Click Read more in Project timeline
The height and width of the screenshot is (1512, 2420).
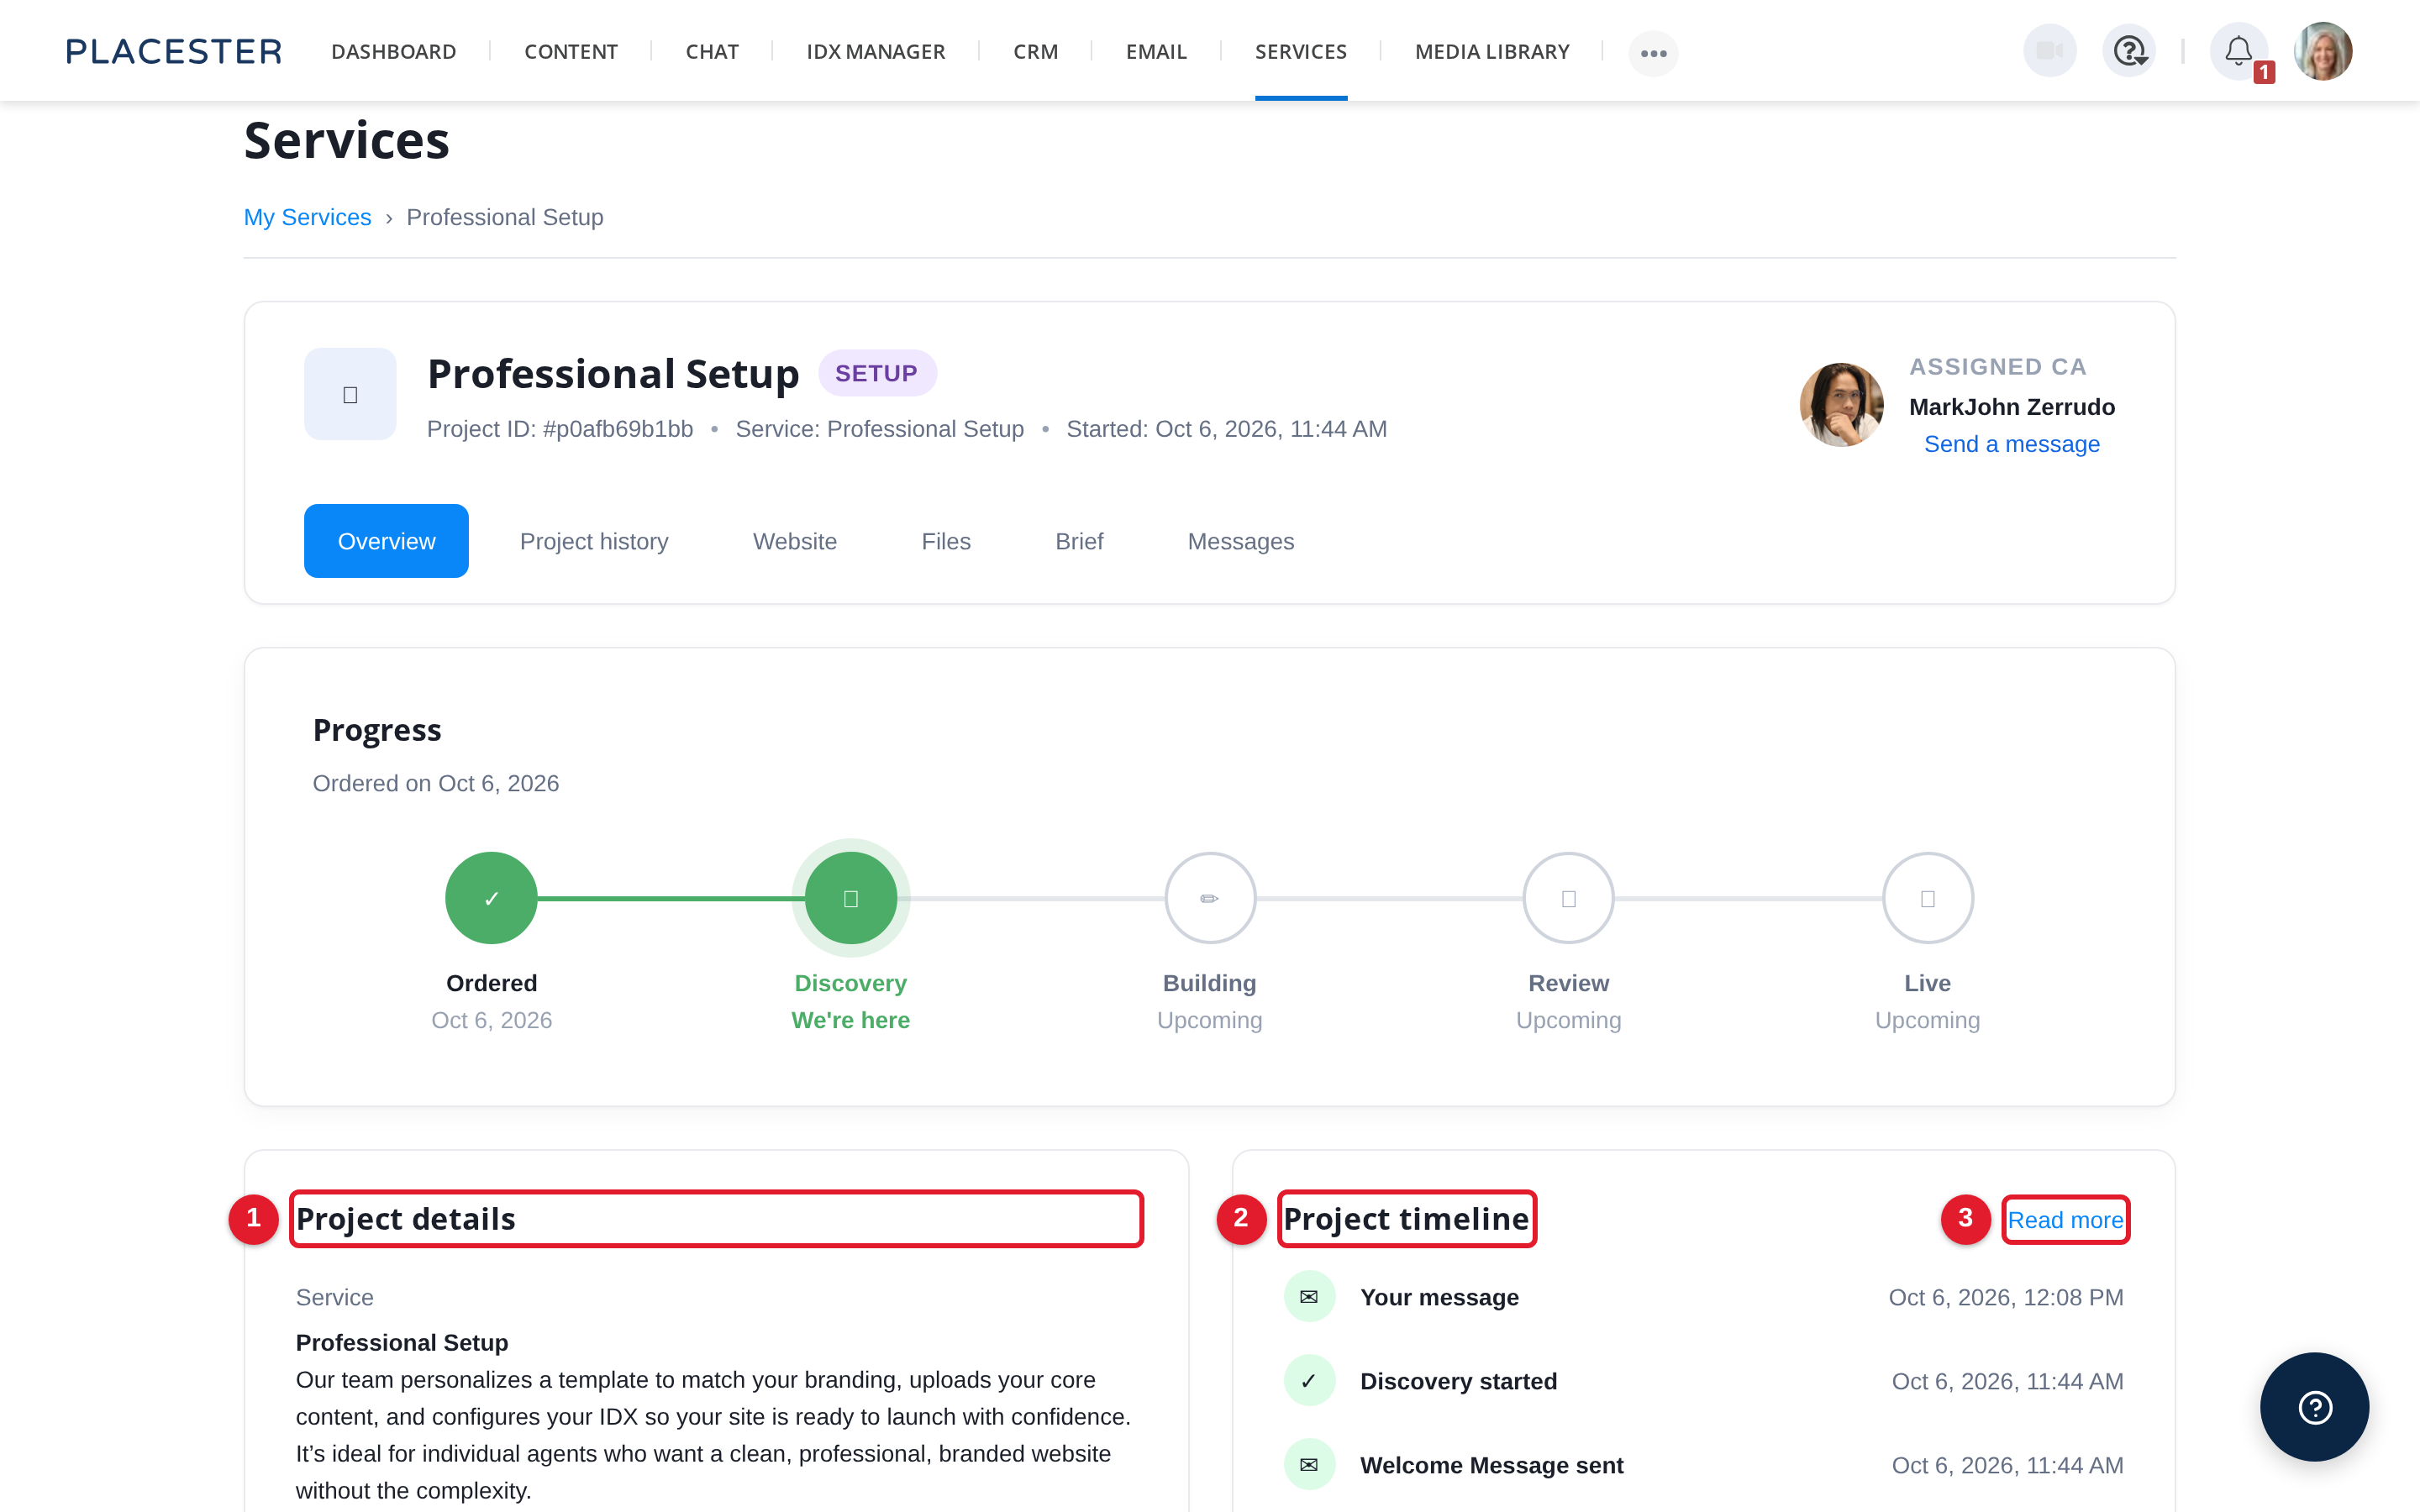click(2065, 1220)
